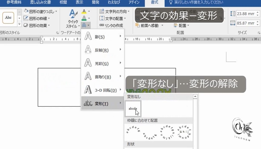Click the 文字列の方向 text direction icon
The height and width of the screenshot is (149, 261).
coord(102,11)
